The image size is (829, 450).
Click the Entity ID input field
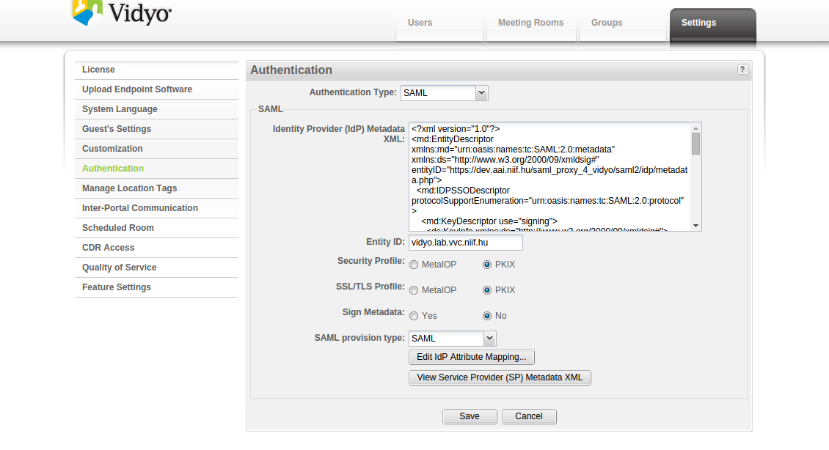[466, 243]
